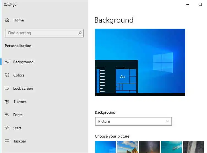Screen dimensions: 207x153
Task: Open the Fonts section
Action: 18,115
